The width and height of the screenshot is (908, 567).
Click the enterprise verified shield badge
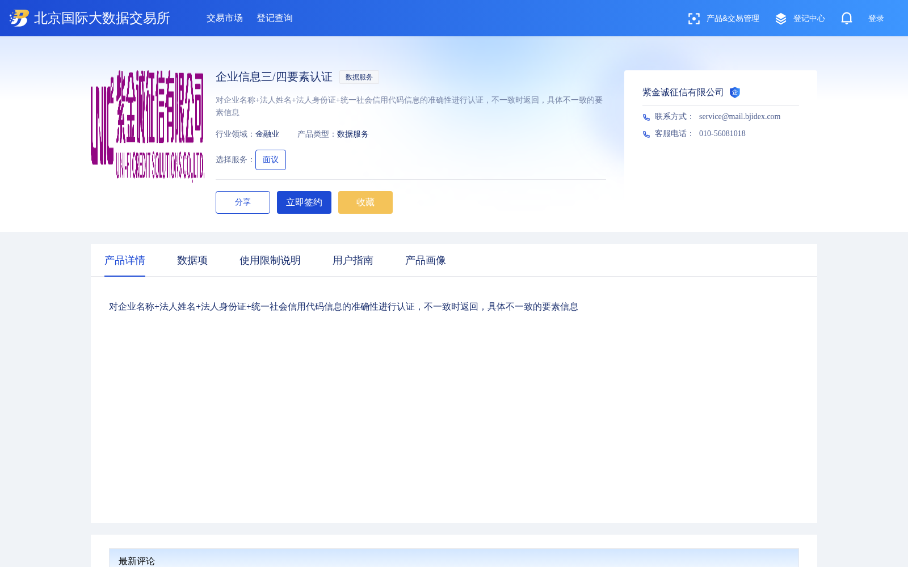(735, 92)
